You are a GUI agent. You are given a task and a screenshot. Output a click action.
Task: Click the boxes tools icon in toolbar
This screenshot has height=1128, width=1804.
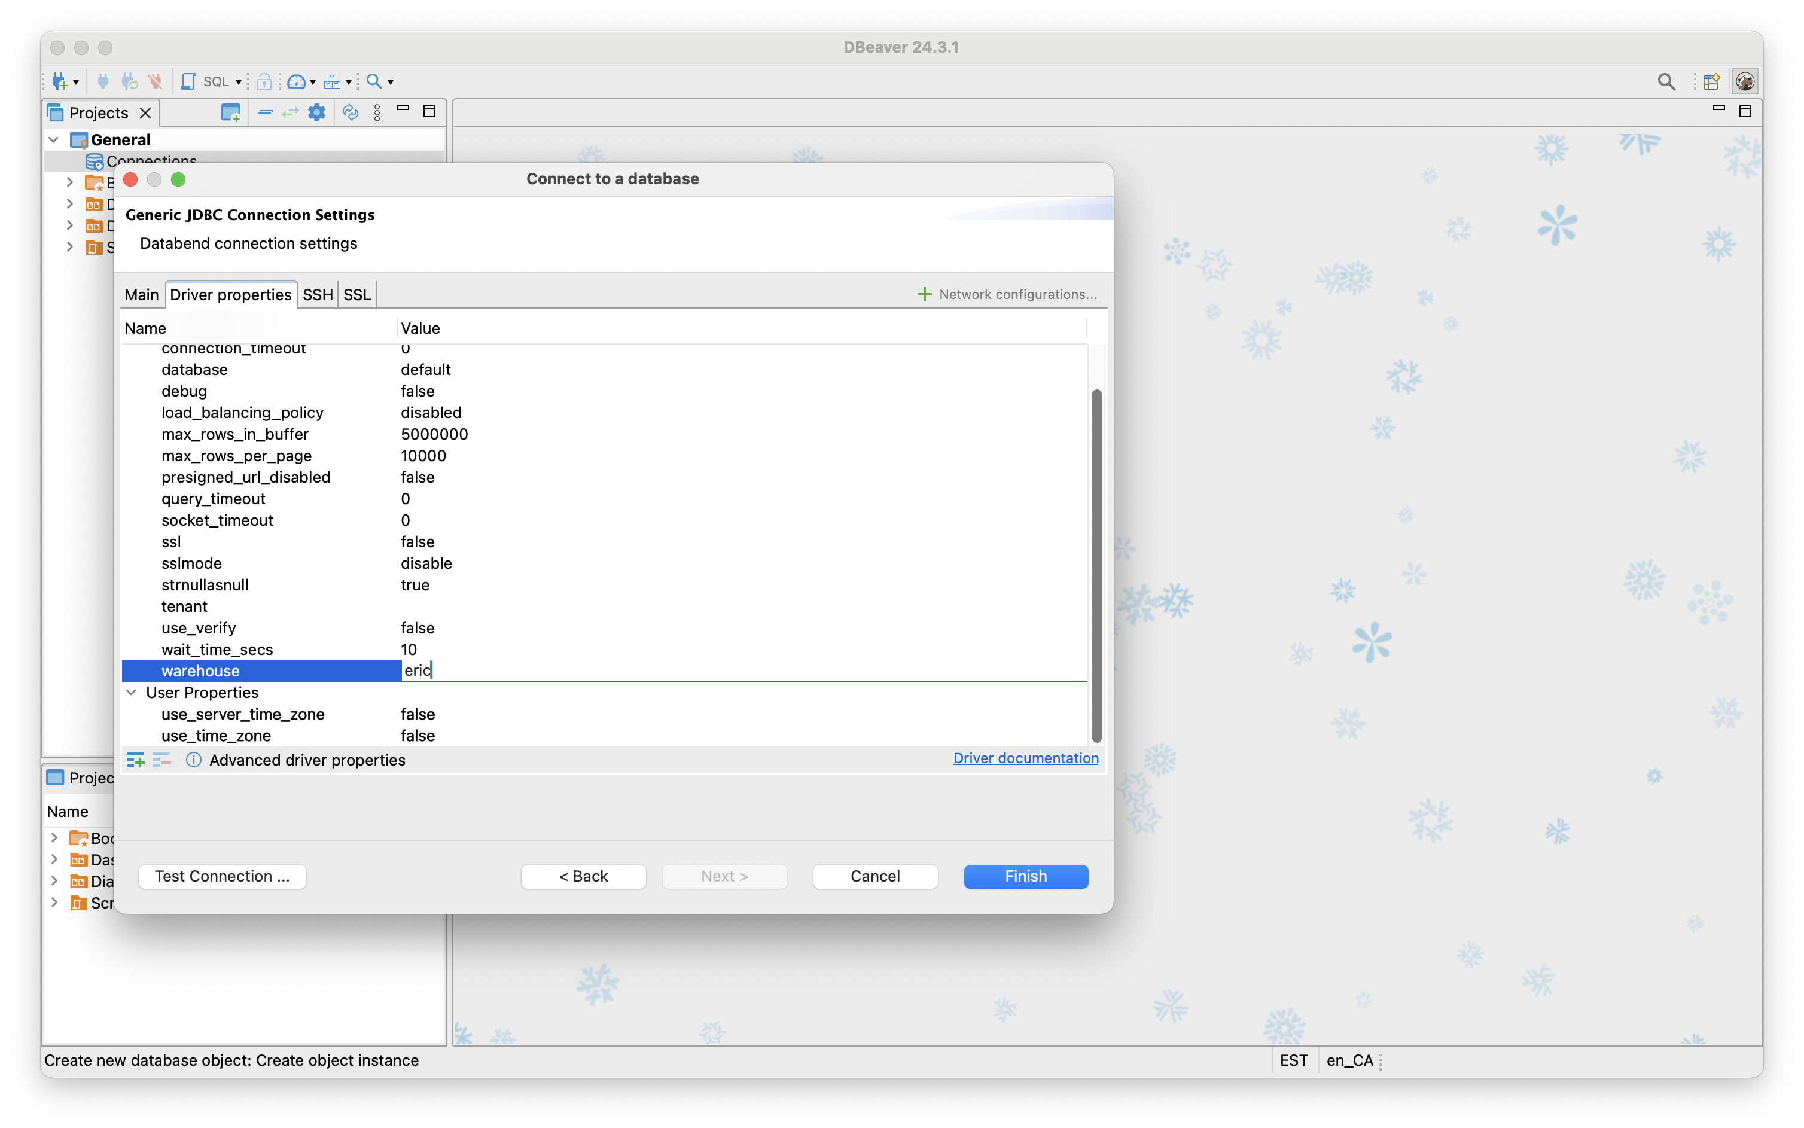[x=333, y=81]
